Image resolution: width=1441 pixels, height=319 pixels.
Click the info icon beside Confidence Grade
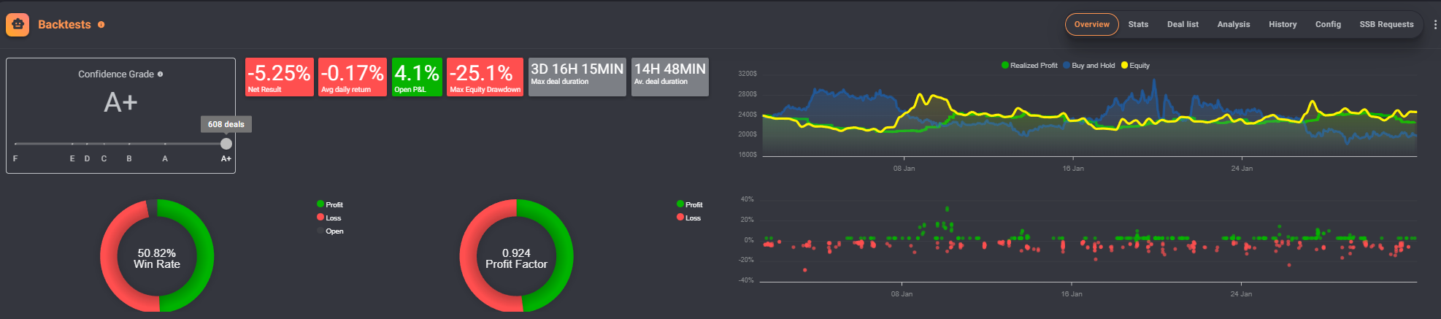(x=161, y=74)
